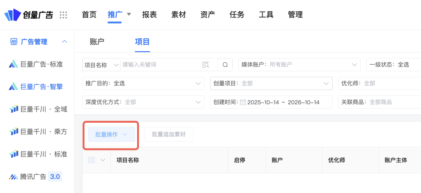Open 管理 in top navigation
Image resolution: width=421 pixels, height=193 pixels.
[295, 14]
